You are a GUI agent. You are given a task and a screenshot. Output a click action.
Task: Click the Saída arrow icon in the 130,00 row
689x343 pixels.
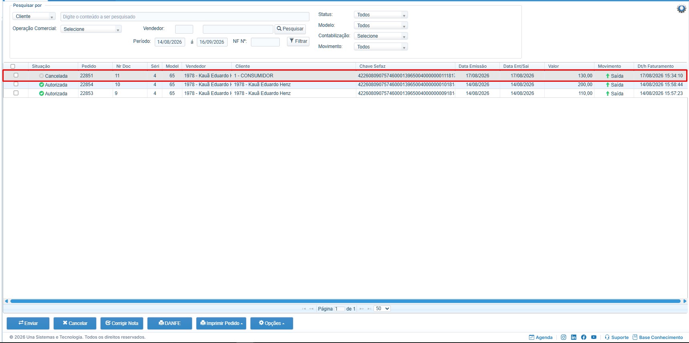[608, 76]
